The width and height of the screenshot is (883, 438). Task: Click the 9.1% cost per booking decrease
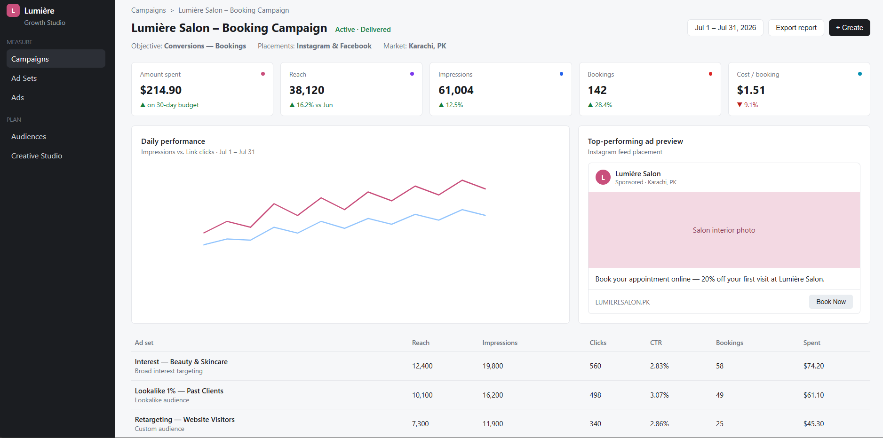(x=748, y=105)
